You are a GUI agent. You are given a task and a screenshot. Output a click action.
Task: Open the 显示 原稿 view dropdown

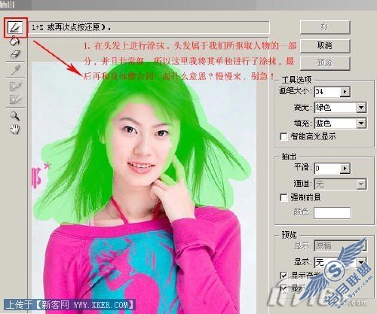[340, 245]
